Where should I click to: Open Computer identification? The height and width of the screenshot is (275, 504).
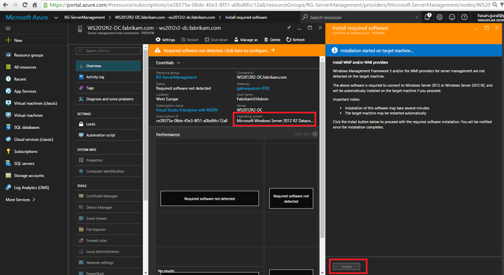[109, 171]
